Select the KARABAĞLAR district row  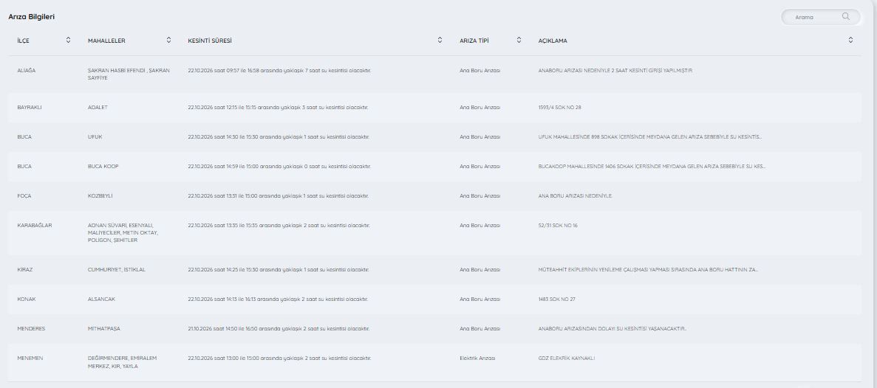click(x=434, y=233)
